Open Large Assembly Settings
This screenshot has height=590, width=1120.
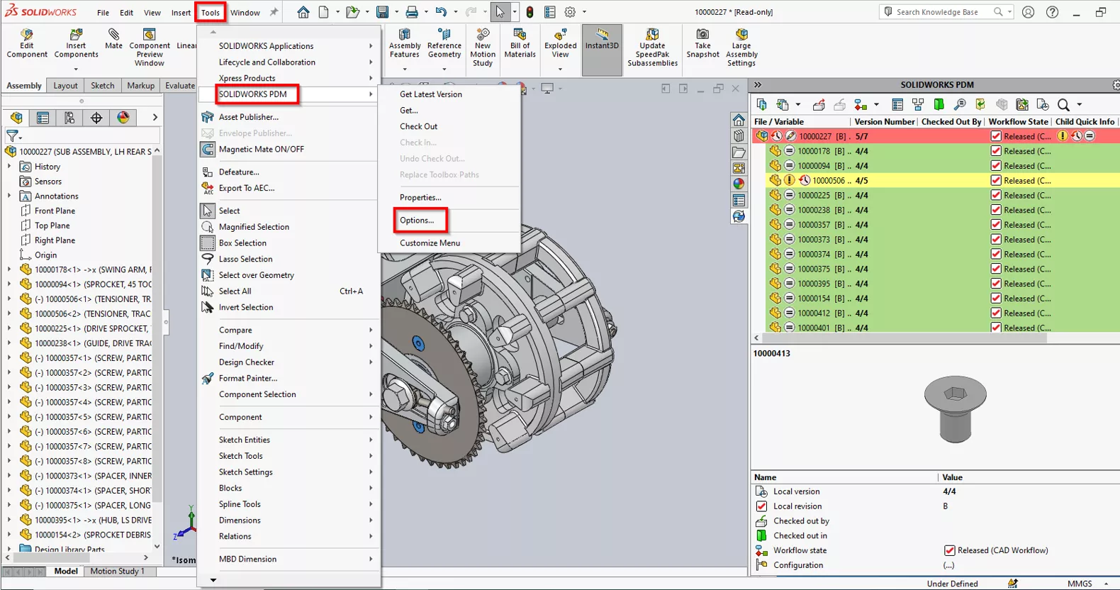click(741, 48)
